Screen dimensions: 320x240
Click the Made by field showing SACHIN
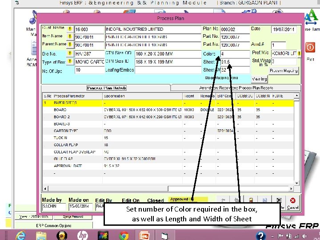coord(54,207)
